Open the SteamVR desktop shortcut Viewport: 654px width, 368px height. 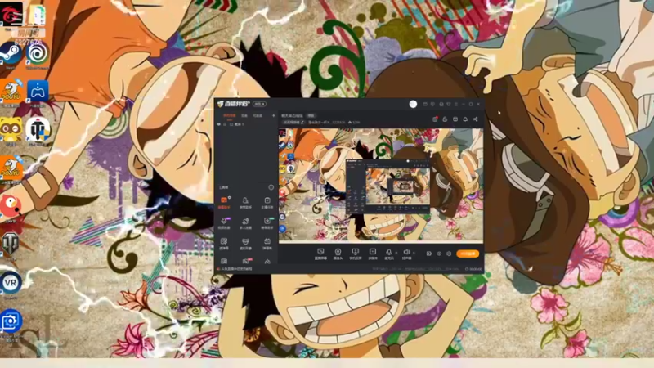(11, 285)
